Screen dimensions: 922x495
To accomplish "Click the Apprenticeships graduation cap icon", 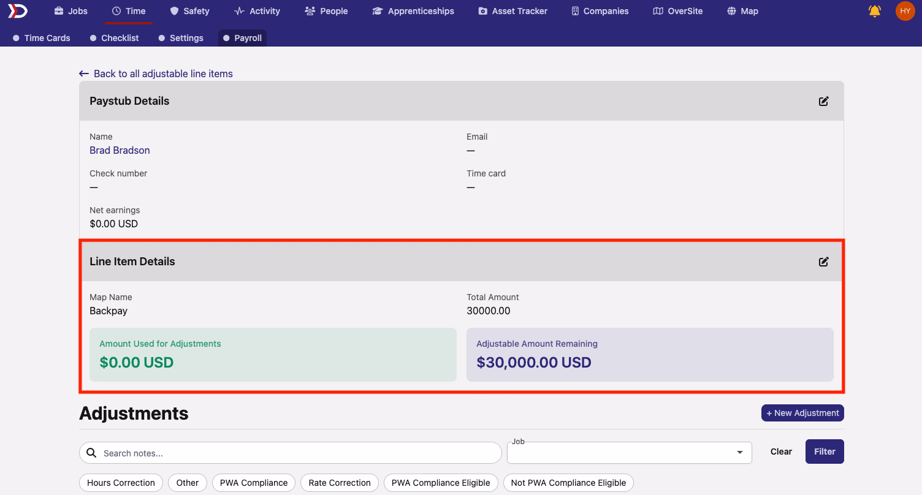I will [x=378, y=11].
